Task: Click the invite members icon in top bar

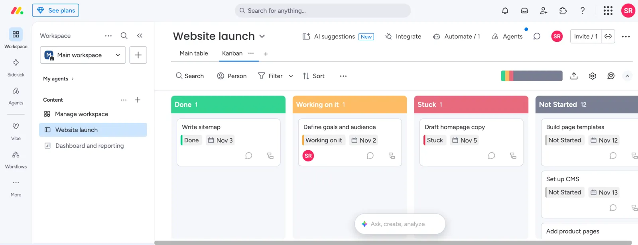Action: (543, 11)
